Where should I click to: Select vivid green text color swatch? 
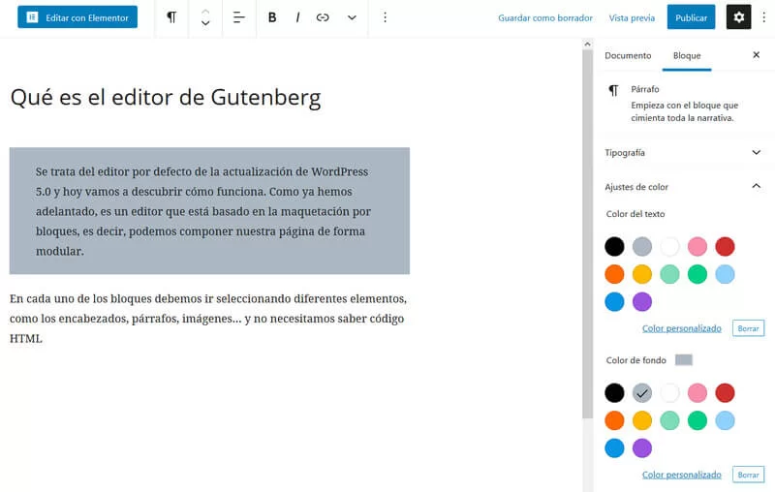(697, 274)
